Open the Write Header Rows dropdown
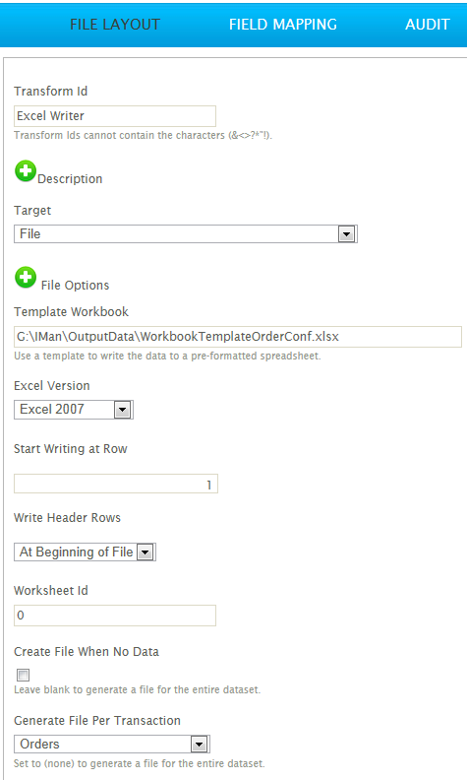 tap(146, 552)
